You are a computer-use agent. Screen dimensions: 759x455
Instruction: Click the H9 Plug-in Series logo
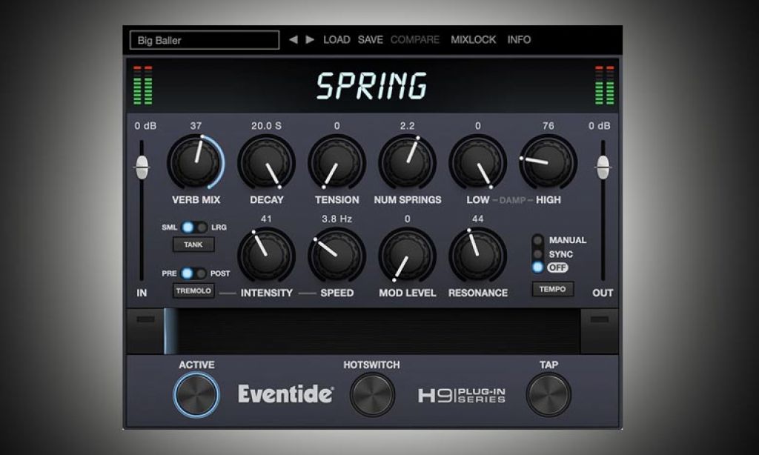point(462,395)
